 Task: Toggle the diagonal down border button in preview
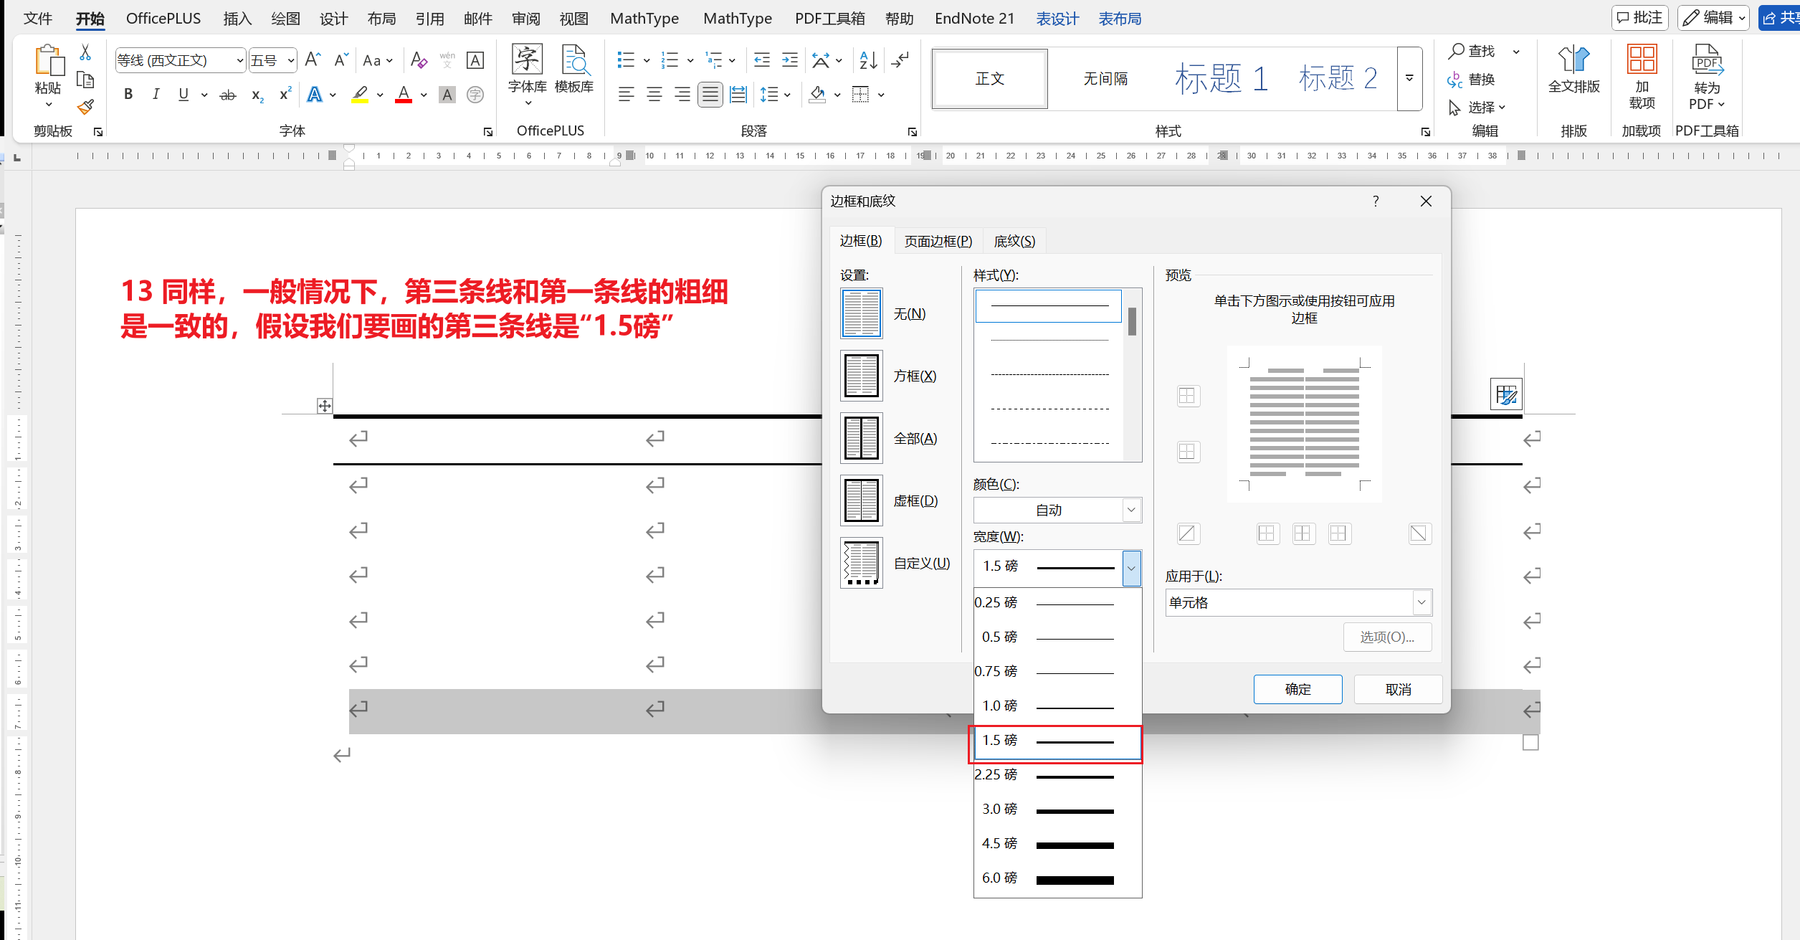(1419, 533)
